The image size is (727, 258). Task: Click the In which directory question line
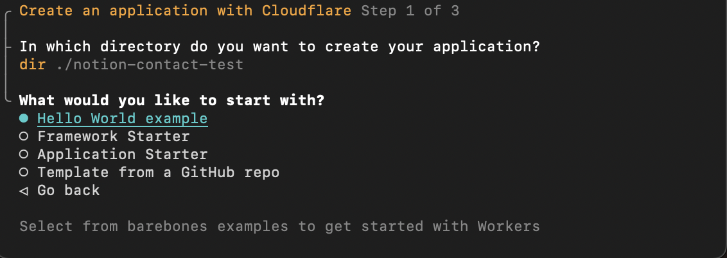(x=279, y=47)
